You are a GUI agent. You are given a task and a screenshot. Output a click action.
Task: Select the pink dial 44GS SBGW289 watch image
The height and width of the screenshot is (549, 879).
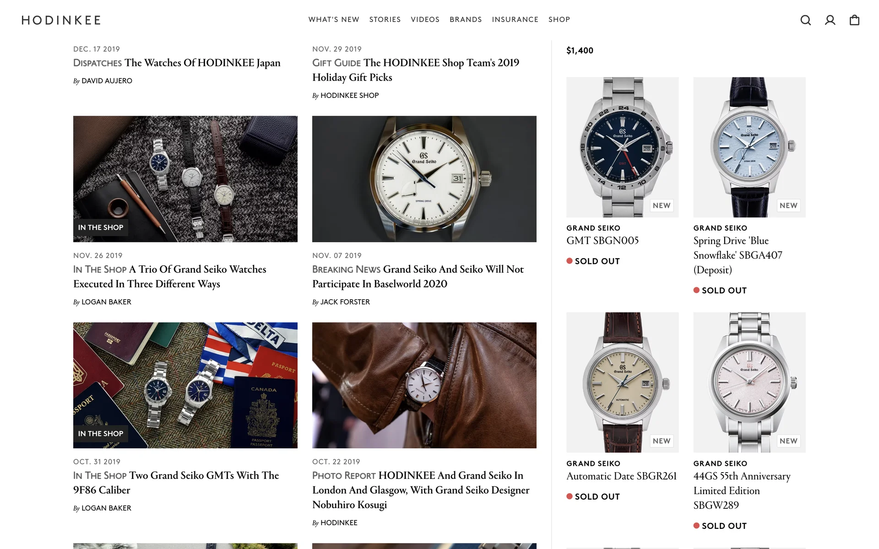pos(749,382)
